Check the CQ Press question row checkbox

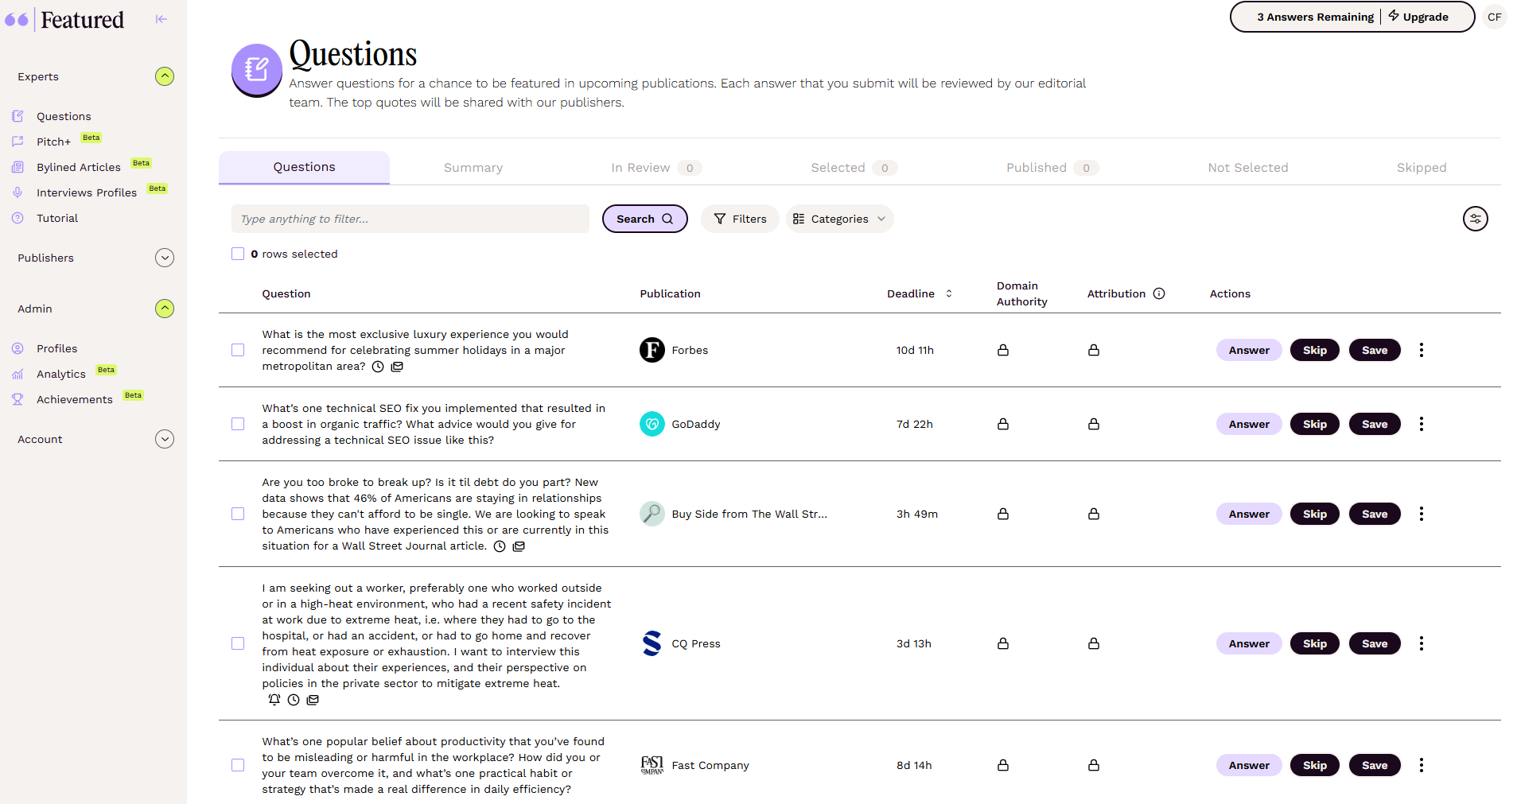[x=238, y=643]
